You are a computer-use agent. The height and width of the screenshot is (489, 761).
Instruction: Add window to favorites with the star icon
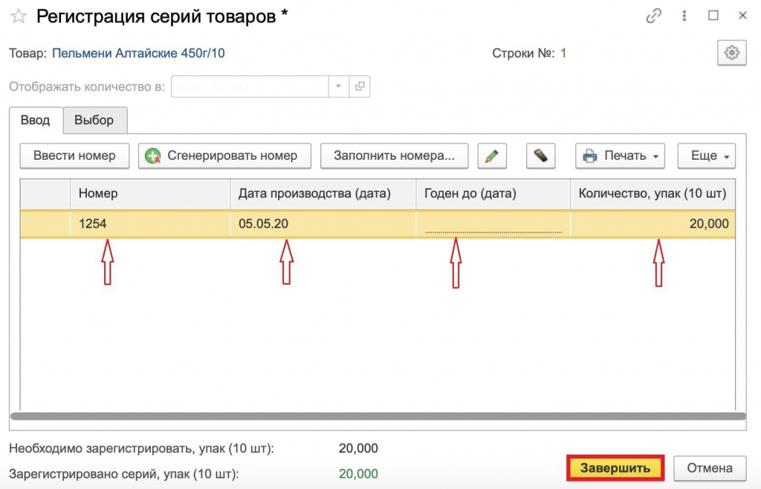19,16
